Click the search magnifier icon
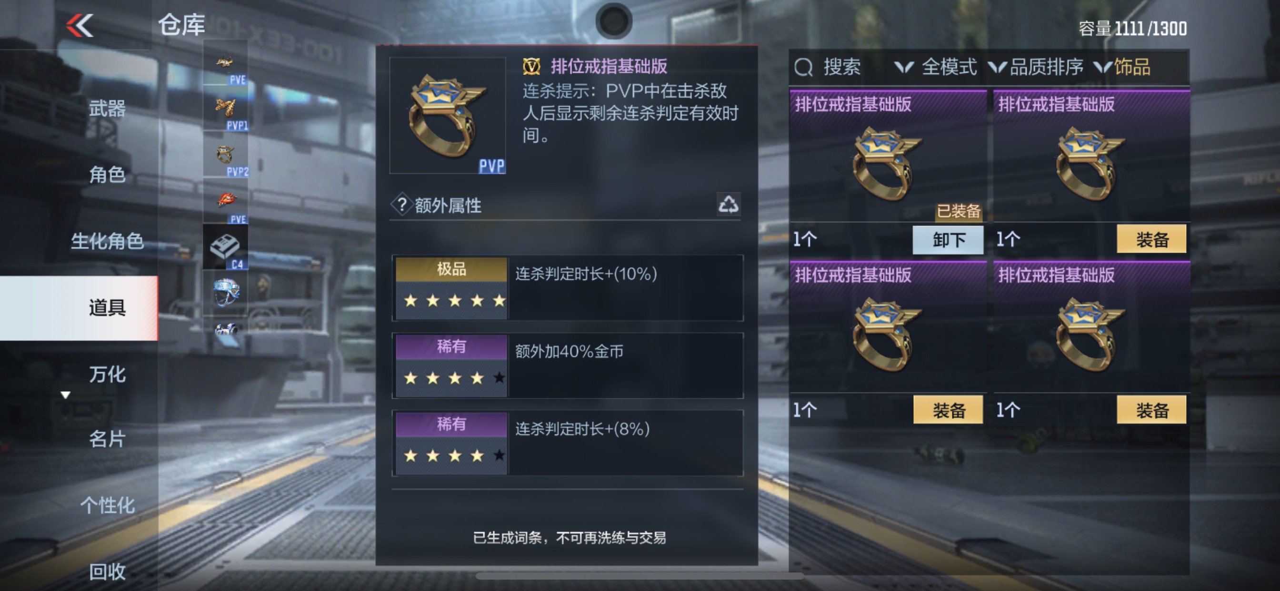 tap(803, 67)
